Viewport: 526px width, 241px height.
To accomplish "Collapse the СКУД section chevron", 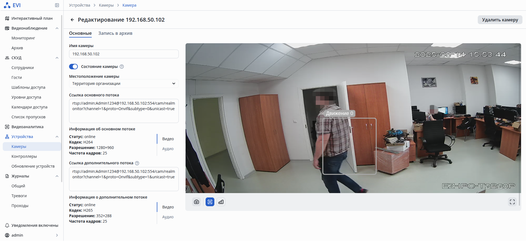I will coord(57,58).
